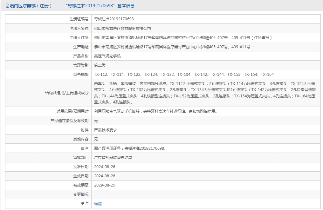The image size is (323, 210).
Task: Click the 注册证编号 label cell
Action: 48,19
